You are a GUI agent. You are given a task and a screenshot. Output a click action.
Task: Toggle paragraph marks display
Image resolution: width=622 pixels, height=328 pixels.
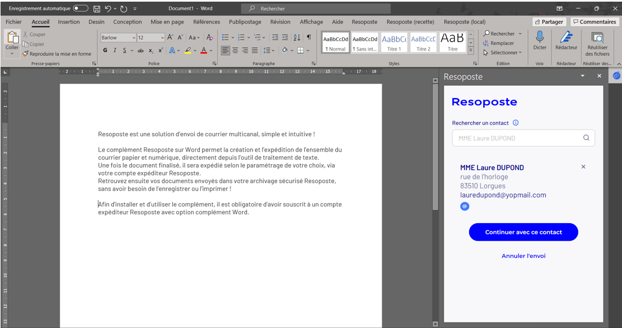tap(309, 37)
